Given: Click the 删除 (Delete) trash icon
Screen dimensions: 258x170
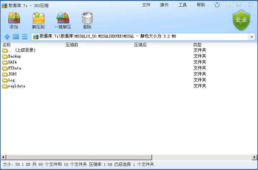Looking at the screenshot, I should coord(87,18).
